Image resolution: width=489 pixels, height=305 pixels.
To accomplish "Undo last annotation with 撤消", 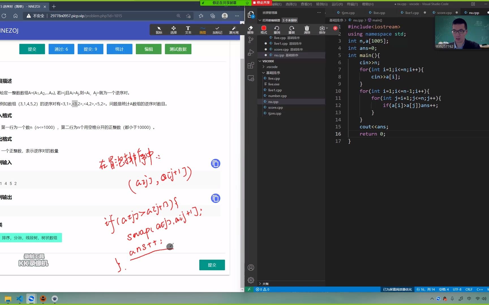I will click(x=277, y=30).
